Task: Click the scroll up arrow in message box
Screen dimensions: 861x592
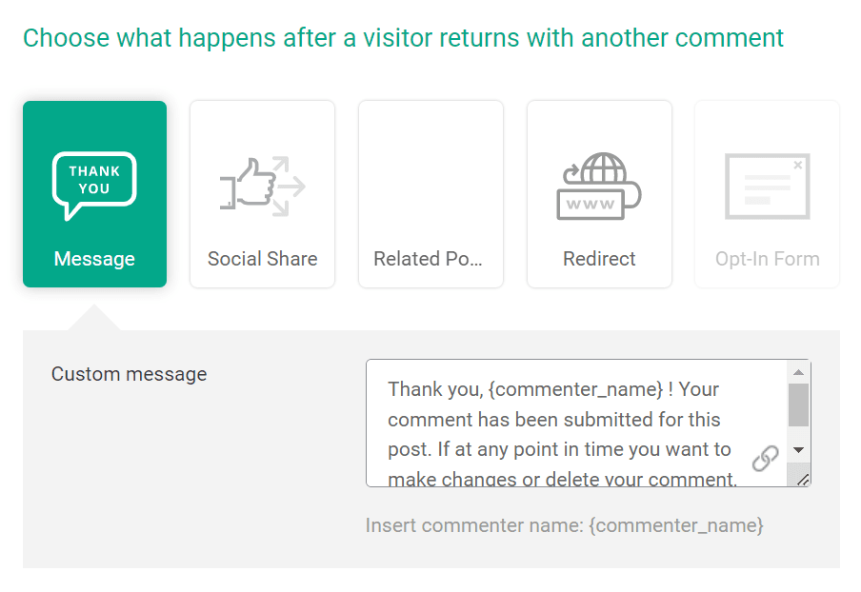Action: [x=799, y=372]
